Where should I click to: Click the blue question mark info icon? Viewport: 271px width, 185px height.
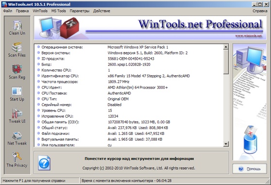point(44,163)
